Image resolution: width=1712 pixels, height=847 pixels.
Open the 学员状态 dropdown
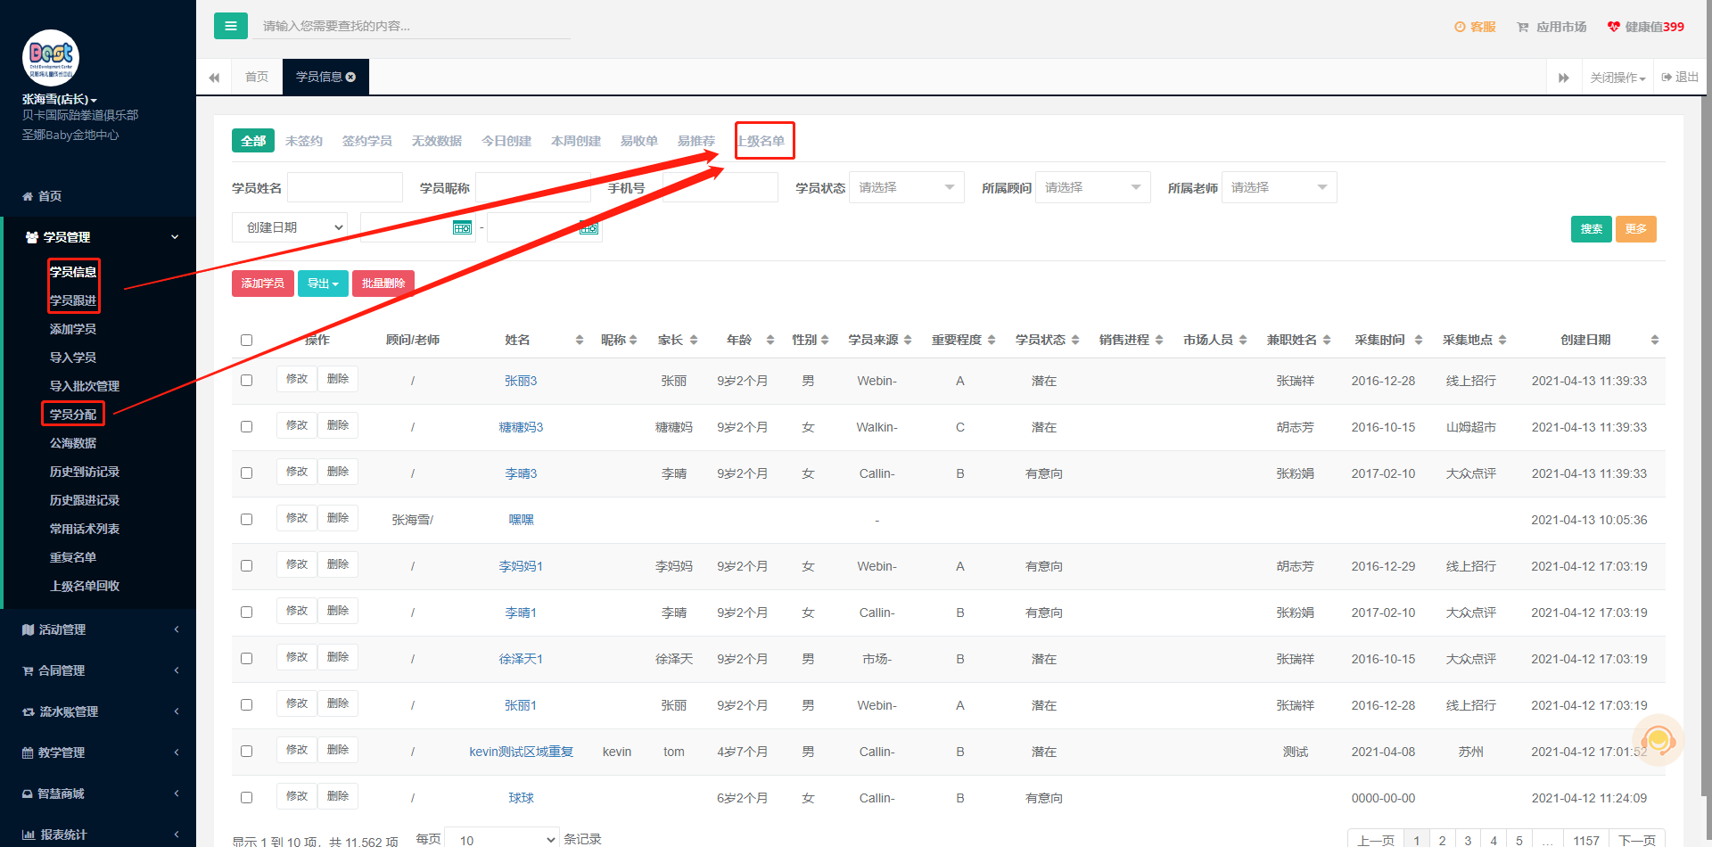coord(907,187)
